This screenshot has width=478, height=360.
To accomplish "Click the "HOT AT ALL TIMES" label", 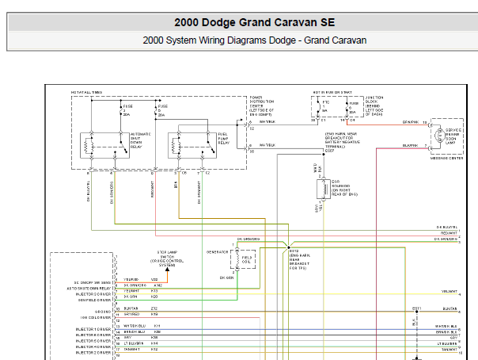I will pyautogui.click(x=86, y=92).
